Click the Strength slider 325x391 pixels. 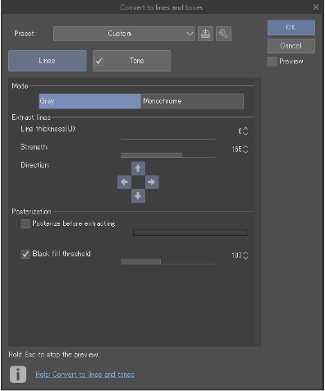click(x=168, y=155)
